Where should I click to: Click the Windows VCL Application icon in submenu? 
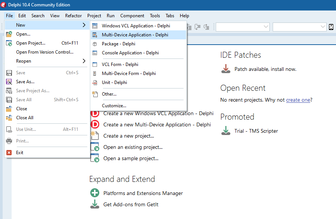coord(95,26)
